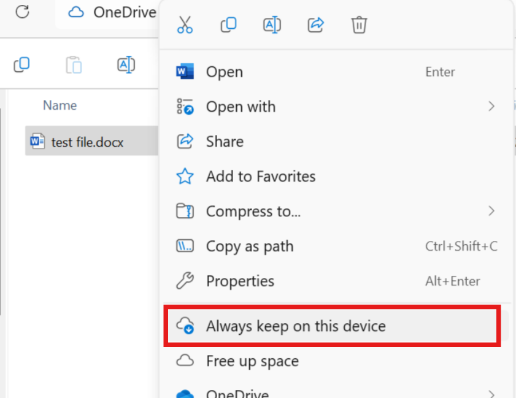The image size is (516, 398).
Task: Click the Word icon beside Open
Action: click(x=185, y=71)
